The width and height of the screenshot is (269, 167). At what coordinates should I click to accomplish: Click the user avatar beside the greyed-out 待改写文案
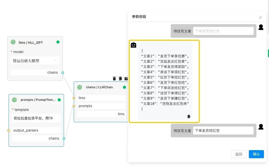[261, 27]
